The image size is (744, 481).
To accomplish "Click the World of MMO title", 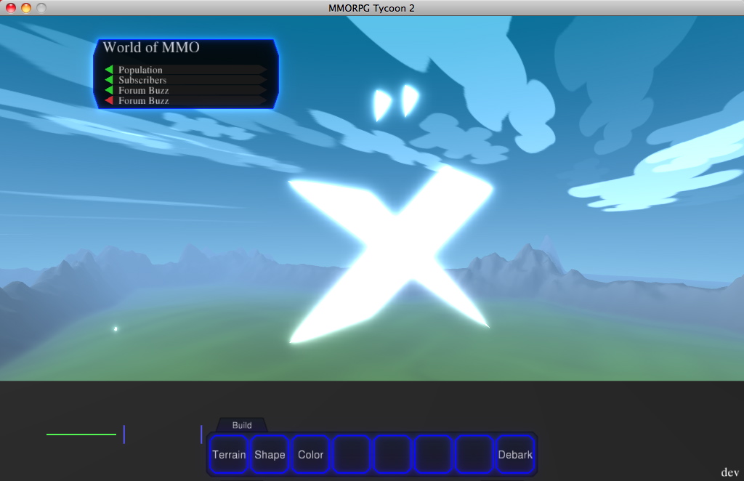I will pos(151,47).
